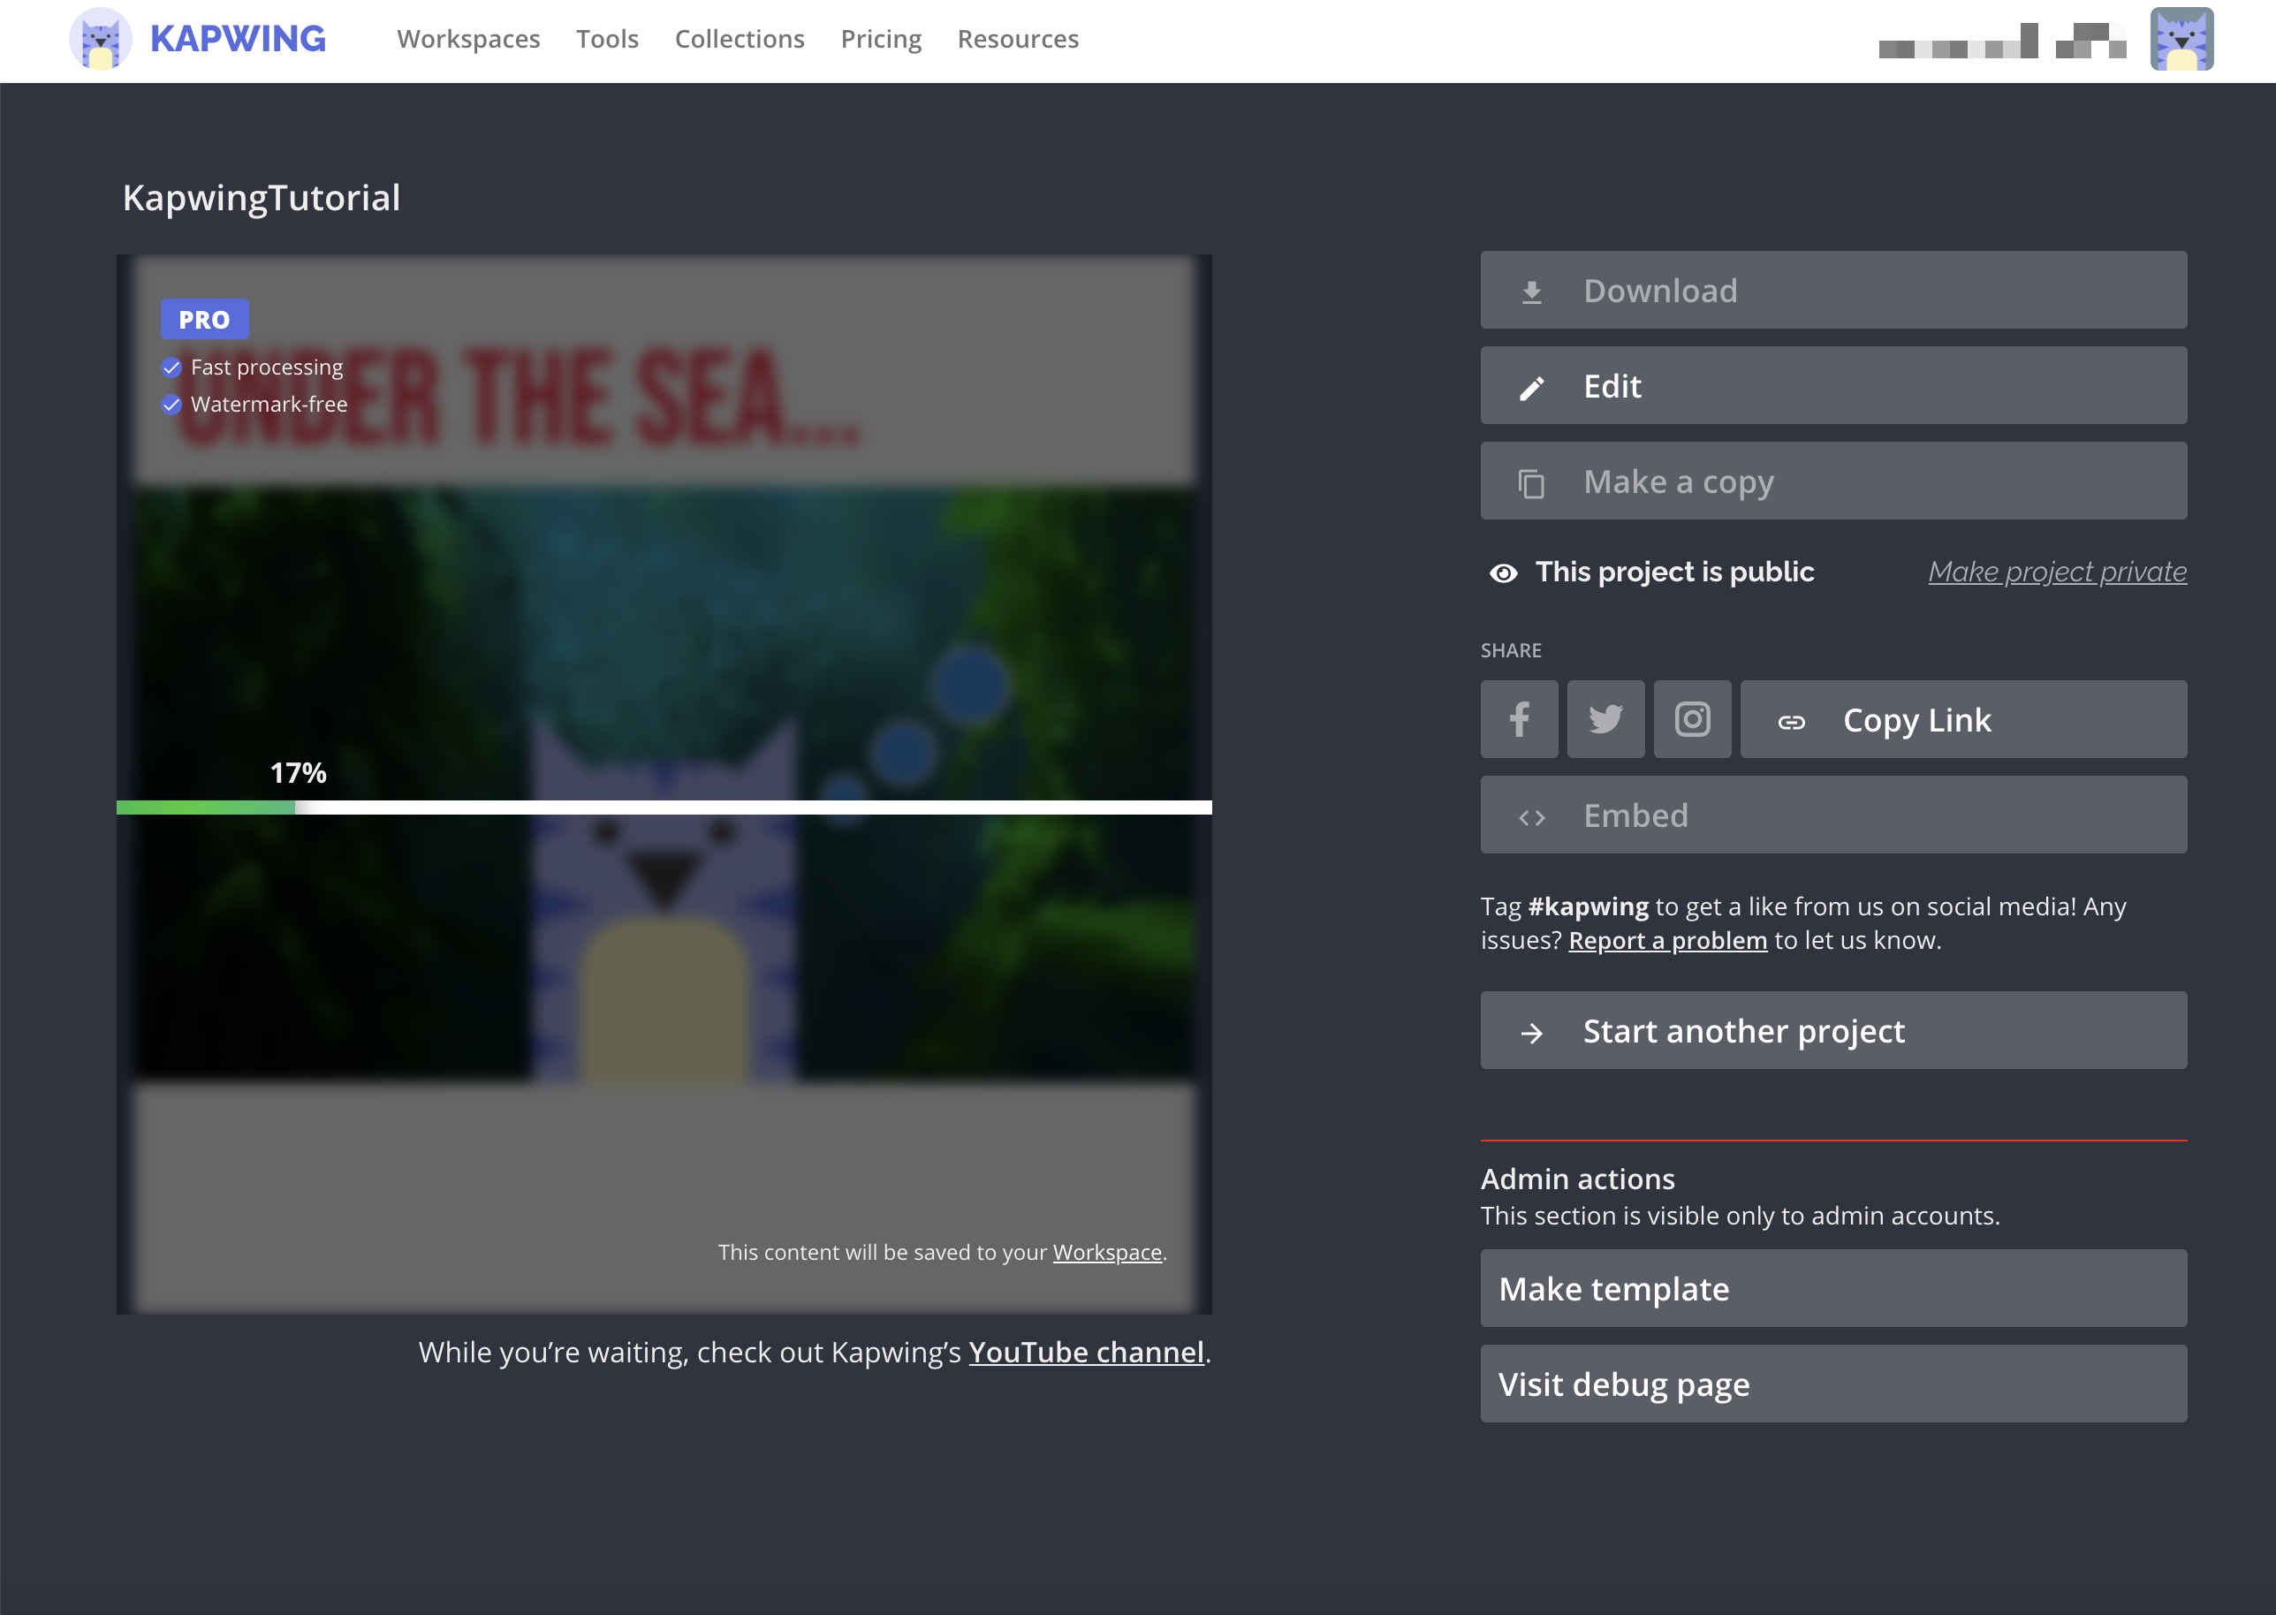Click the arrow icon on Start another project
Screen dimensions: 2276x1615
(x=1531, y=1034)
